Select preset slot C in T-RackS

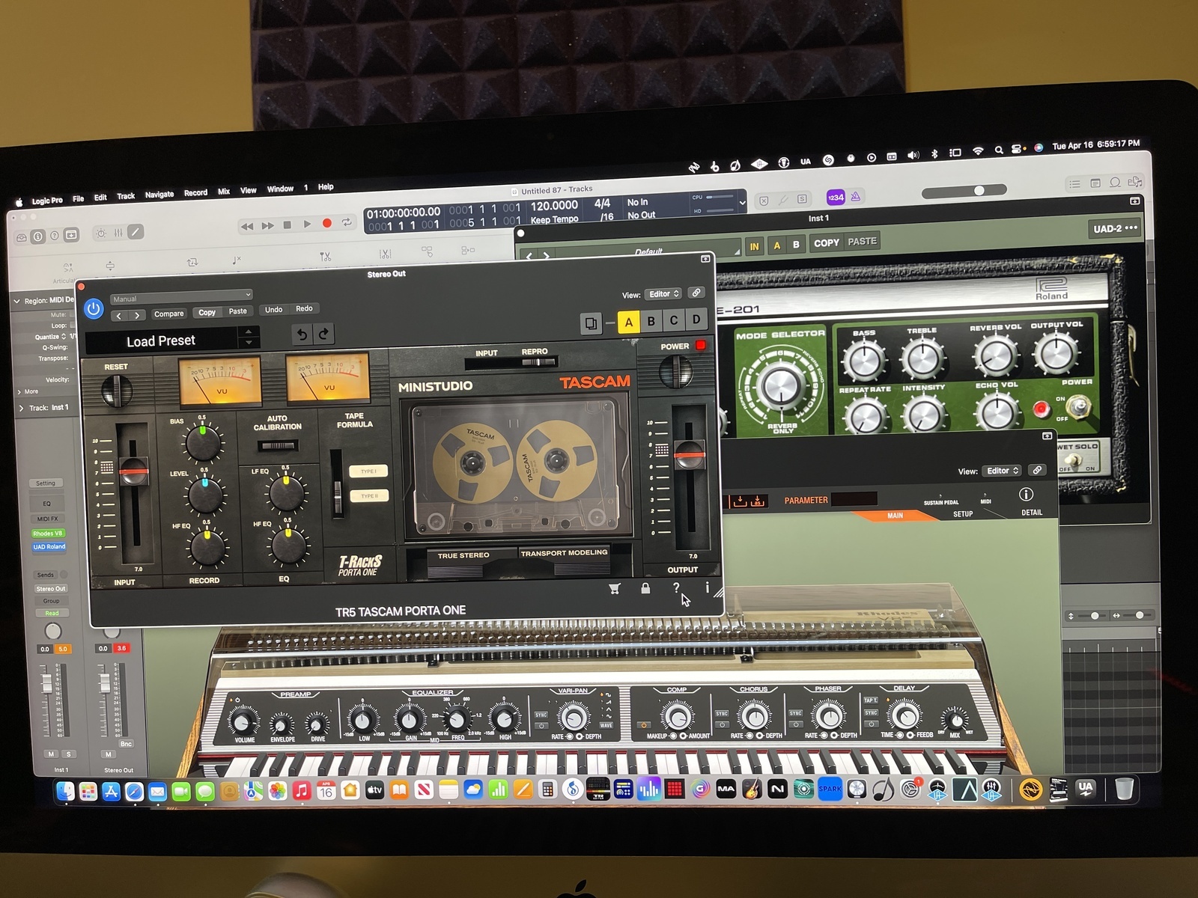pyautogui.click(x=674, y=320)
